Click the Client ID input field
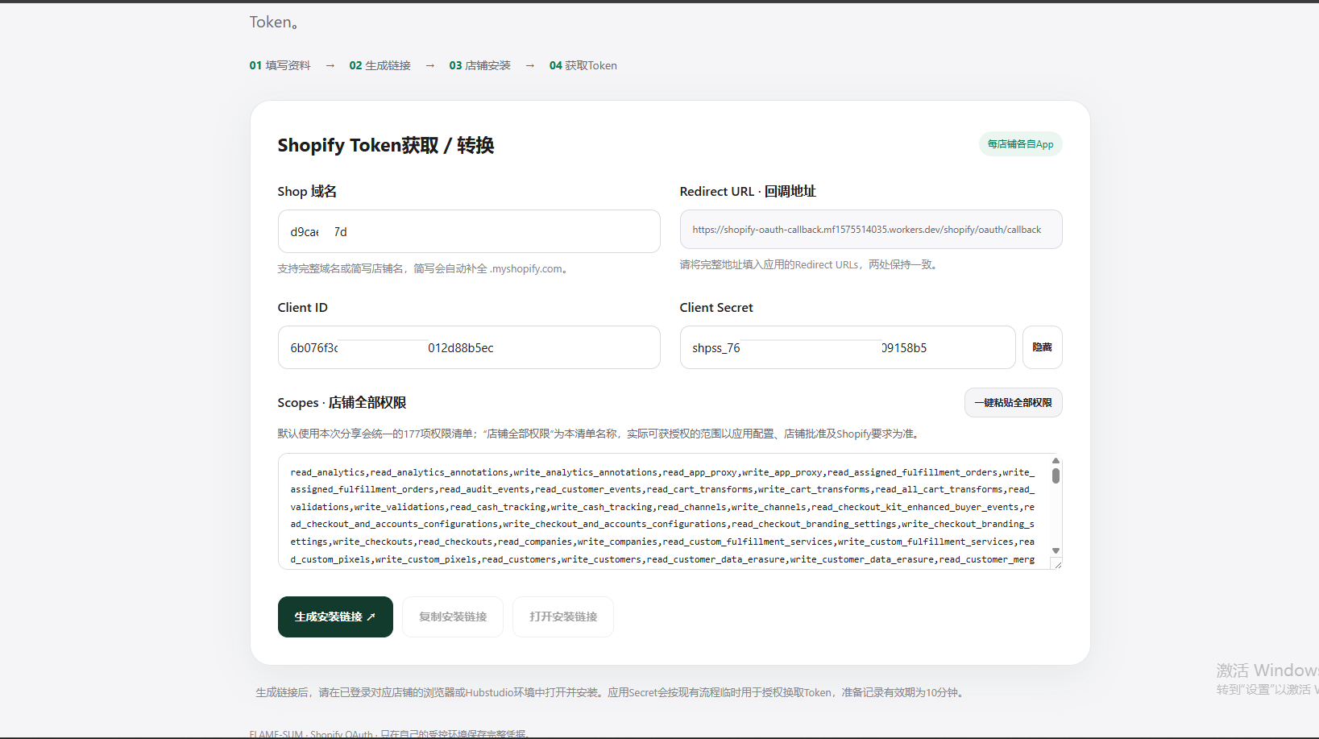1319x739 pixels. (x=469, y=347)
